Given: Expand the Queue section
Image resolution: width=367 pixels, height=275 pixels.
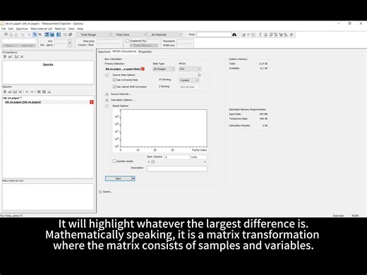Looking at the screenshot, I should coord(100,192).
